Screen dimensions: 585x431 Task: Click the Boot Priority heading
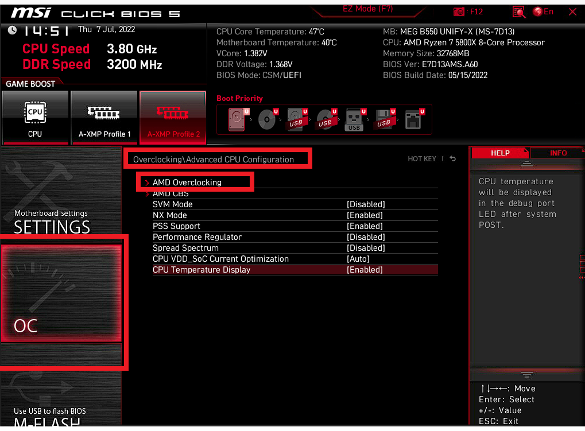[x=239, y=99]
